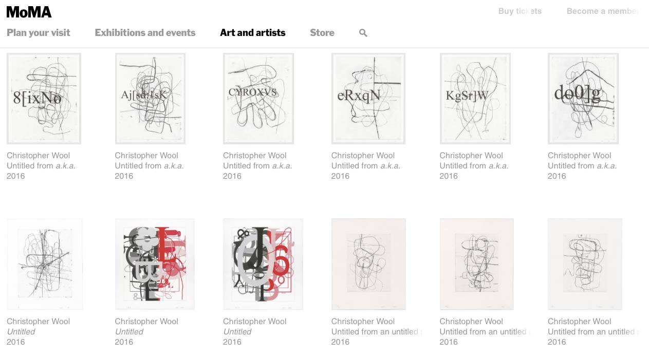Open the artwork with the large gray circle
649x356 pixels.
click(x=263, y=264)
